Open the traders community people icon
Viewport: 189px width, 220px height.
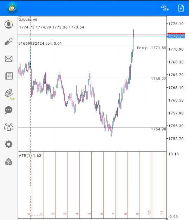(x=9, y=127)
